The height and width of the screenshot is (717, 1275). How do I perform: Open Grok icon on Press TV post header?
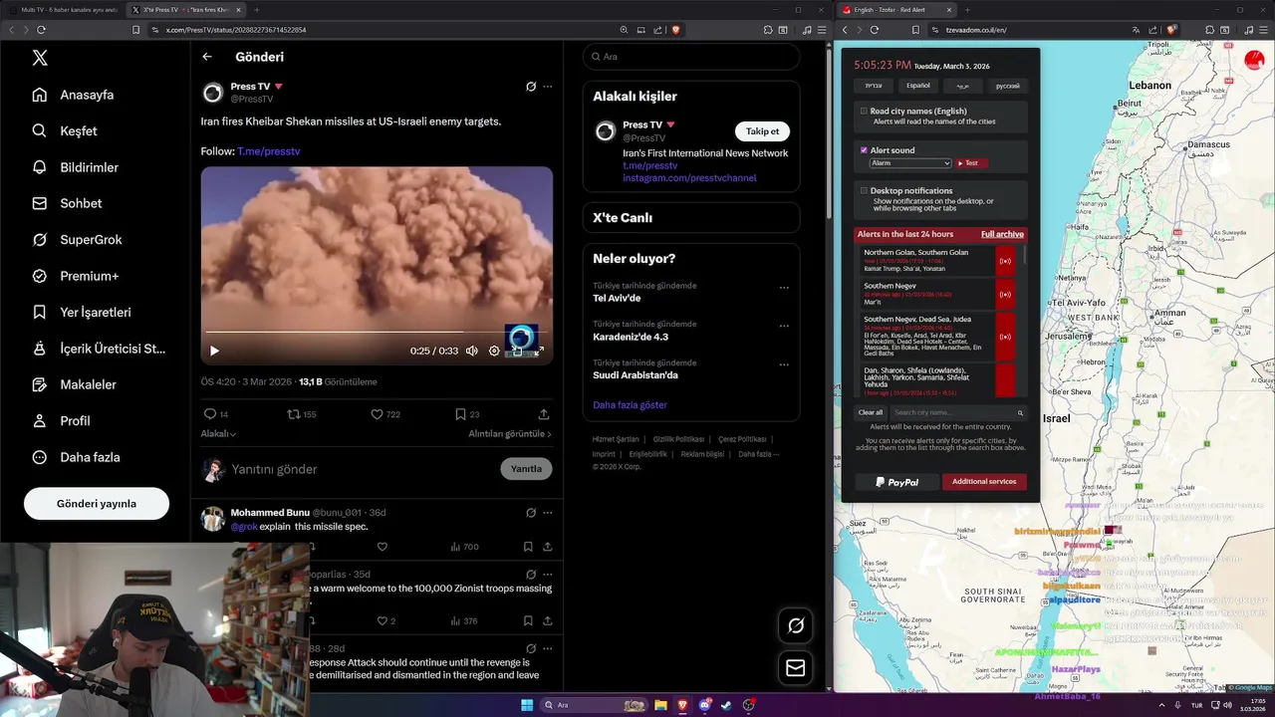531,87
